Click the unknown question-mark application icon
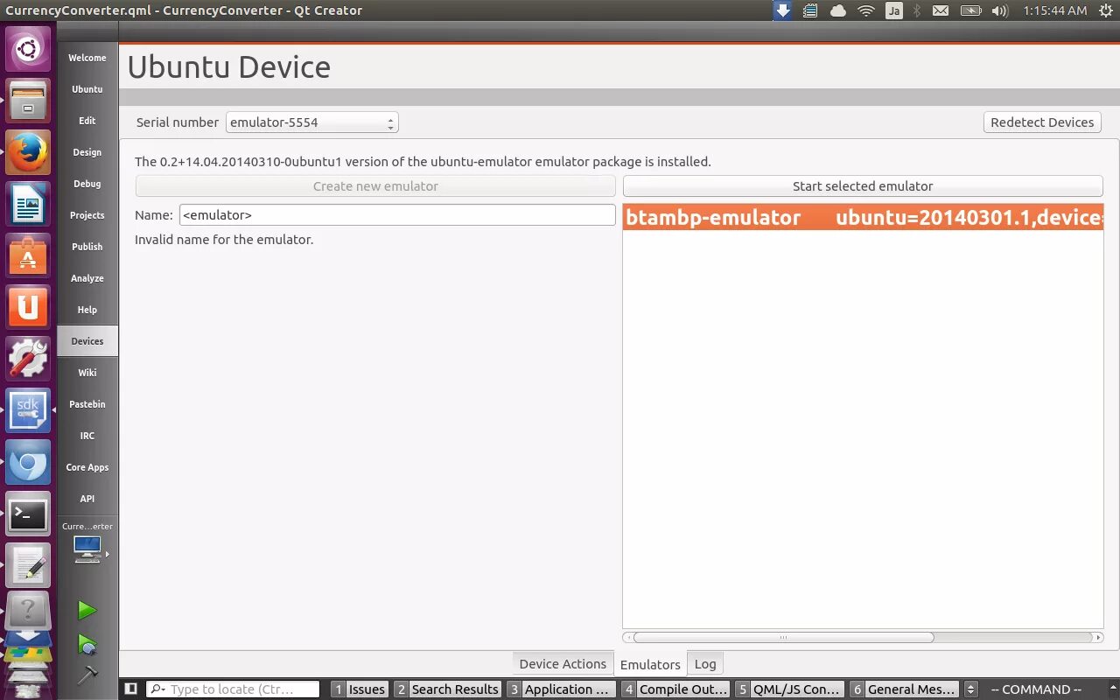The width and height of the screenshot is (1120, 700). pos(28,610)
